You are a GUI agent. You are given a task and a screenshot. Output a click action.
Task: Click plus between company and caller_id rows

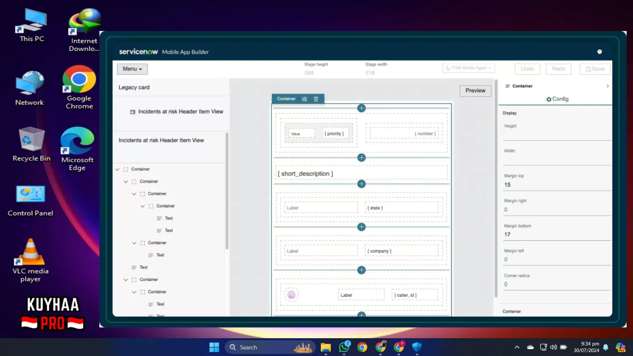point(362,270)
